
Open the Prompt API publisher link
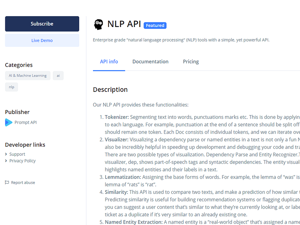(25, 123)
